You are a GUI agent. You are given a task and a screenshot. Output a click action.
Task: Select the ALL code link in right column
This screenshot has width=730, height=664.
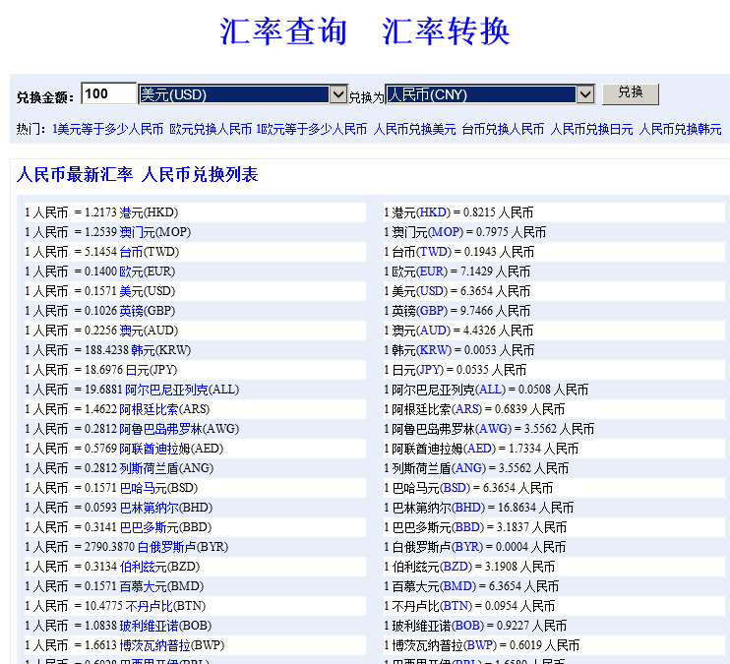click(490, 390)
